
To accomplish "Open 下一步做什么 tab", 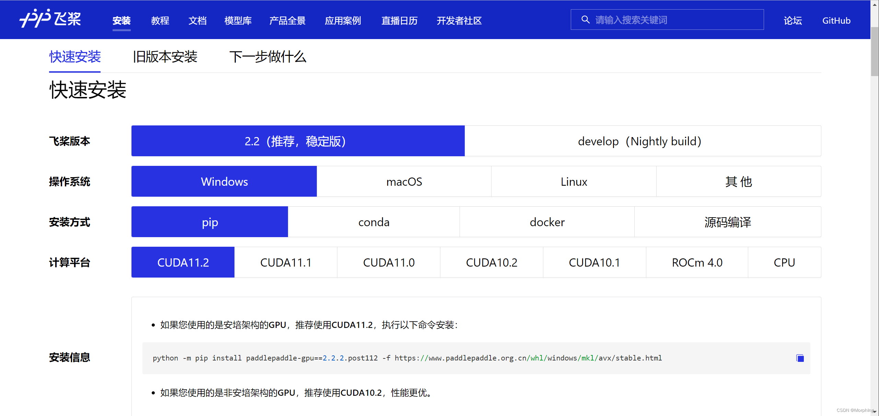I will (267, 57).
